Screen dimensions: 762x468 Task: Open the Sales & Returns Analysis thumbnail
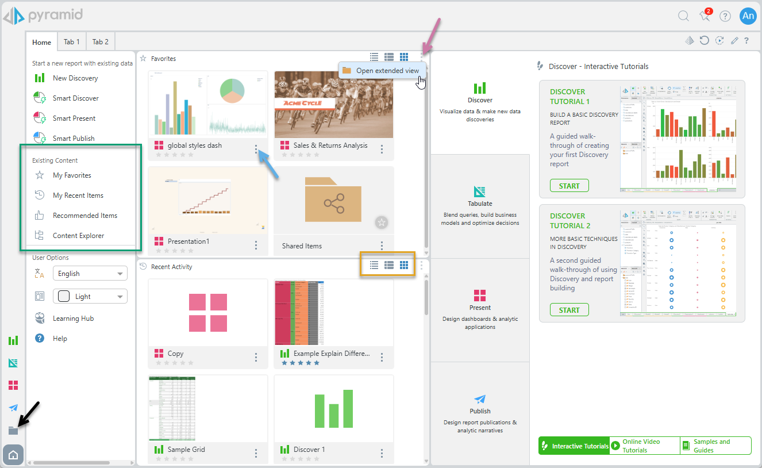pyautogui.click(x=333, y=105)
